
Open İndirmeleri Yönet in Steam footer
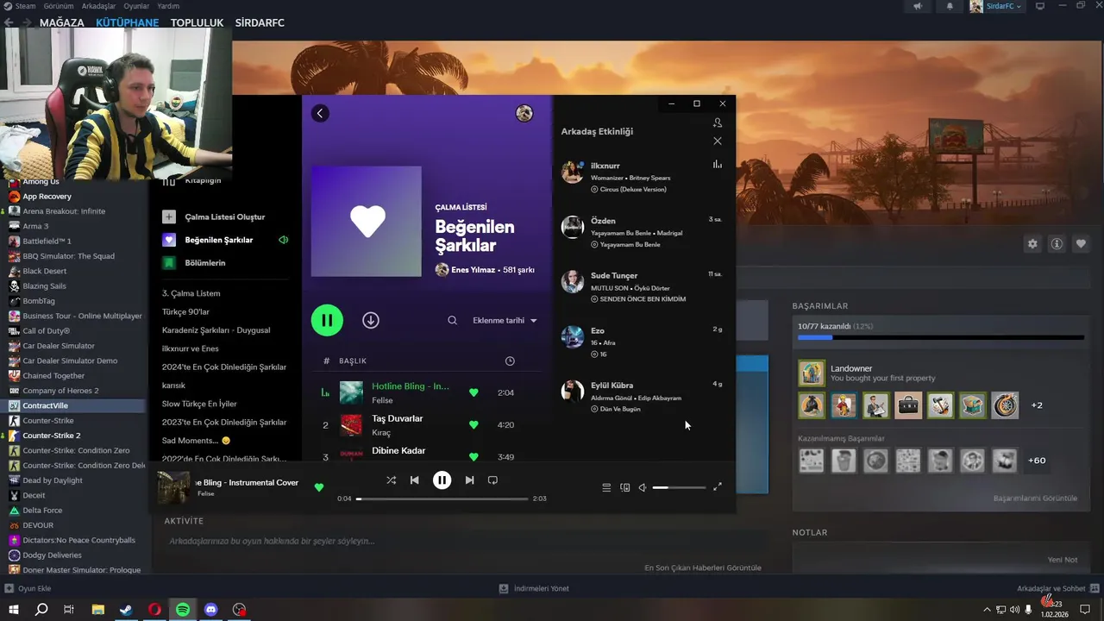point(534,588)
